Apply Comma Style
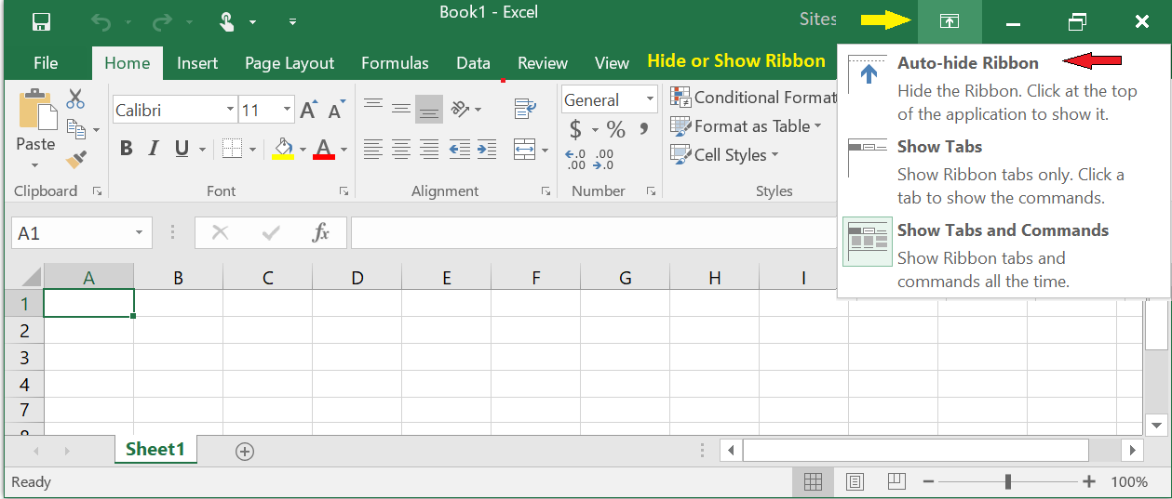This screenshot has height=499, width=1172. point(644,129)
